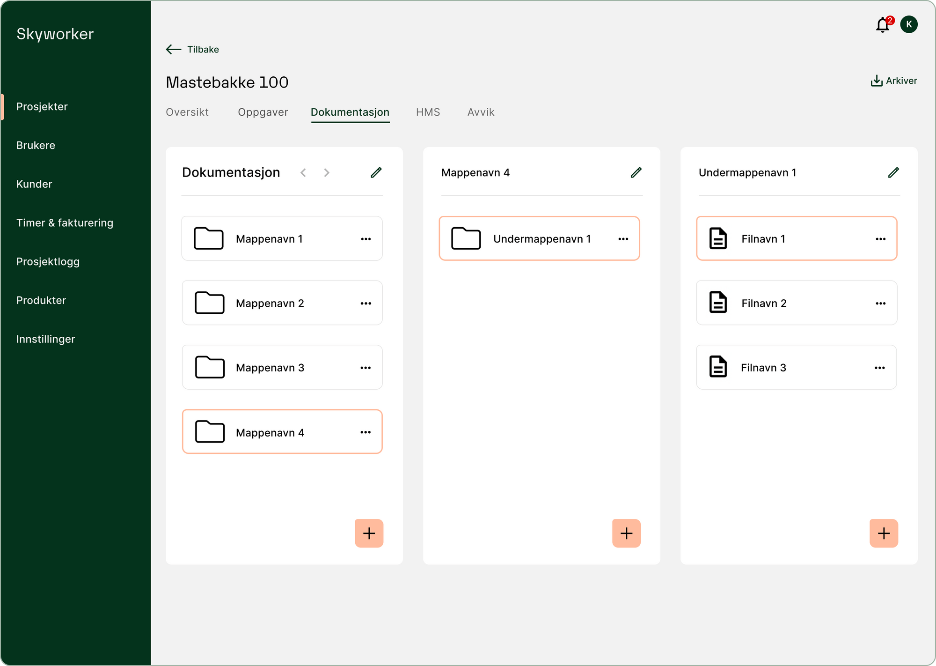
Task: Go forward with right chevron in Dokumentasjon
Action: coord(327,173)
